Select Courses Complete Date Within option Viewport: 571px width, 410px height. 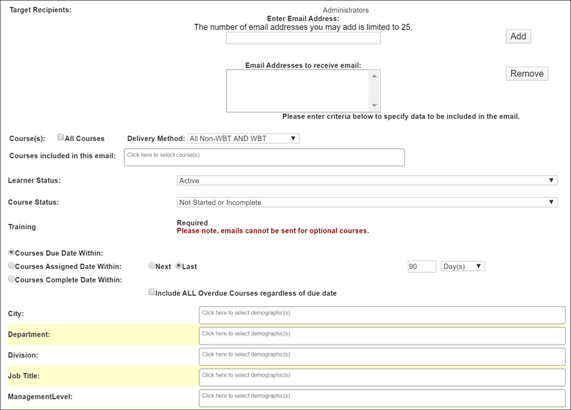[11, 278]
